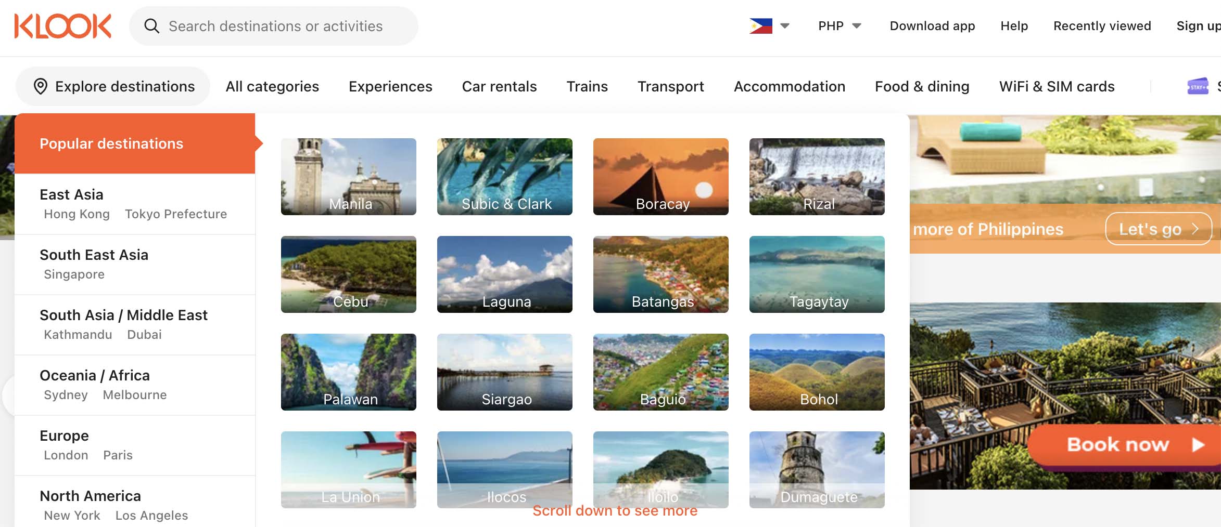Select the Popular destinations tab
This screenshot has height=527, width=1221.
(x=111, y=143)
